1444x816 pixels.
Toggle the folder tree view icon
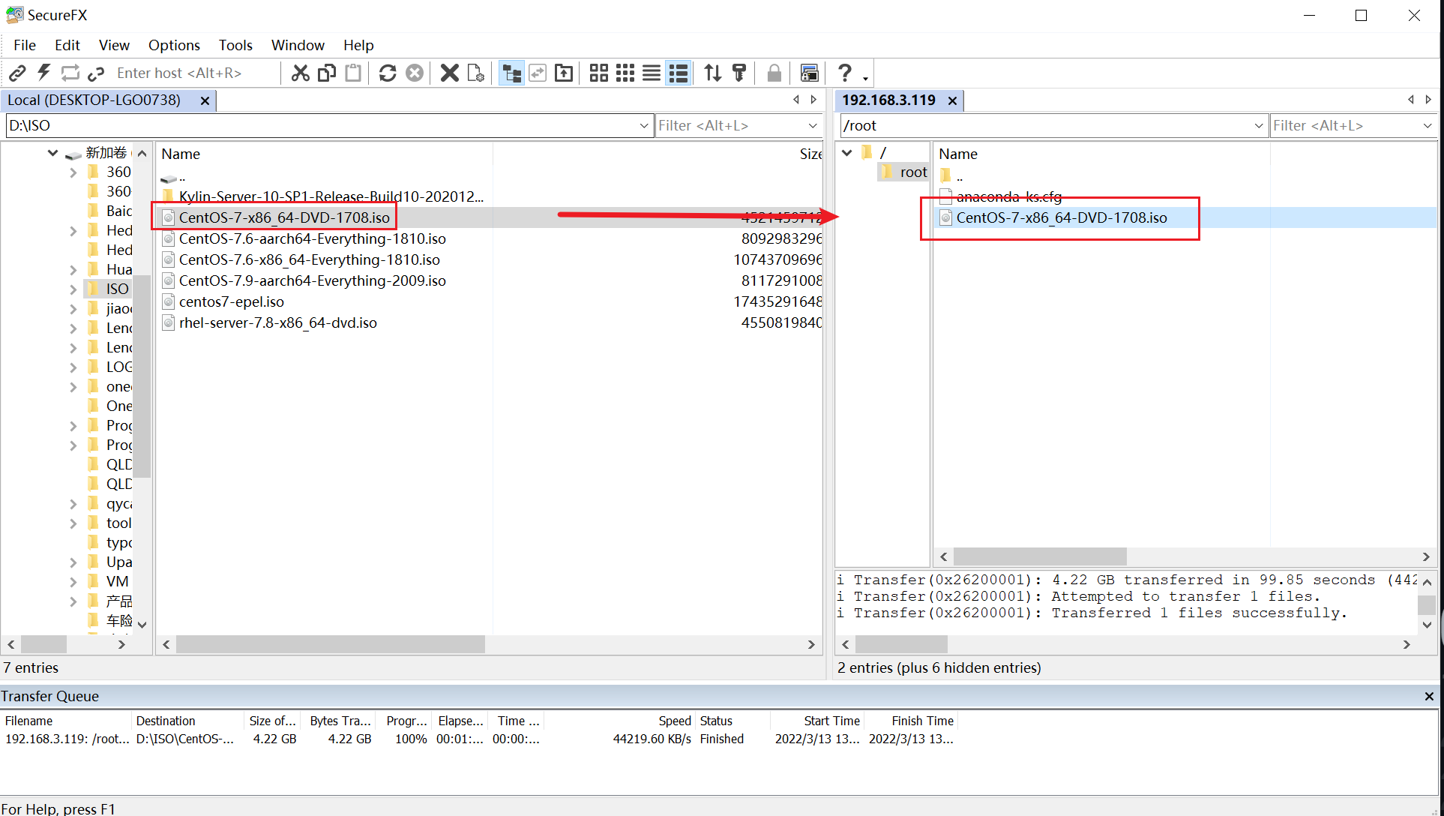coord(512,73)
